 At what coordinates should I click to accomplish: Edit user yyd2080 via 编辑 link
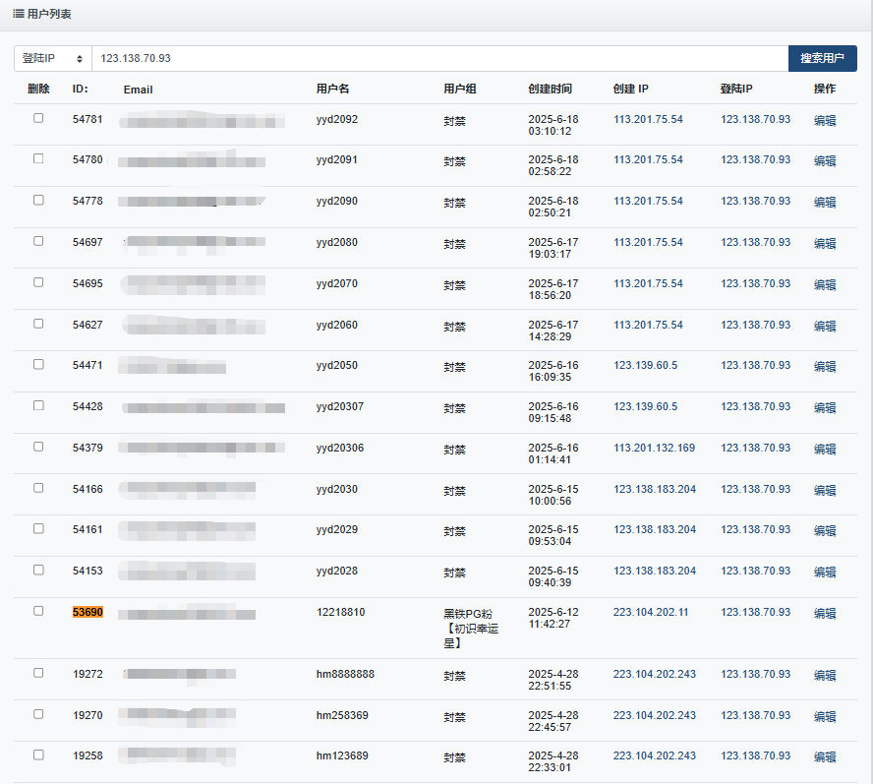[824, 243]
